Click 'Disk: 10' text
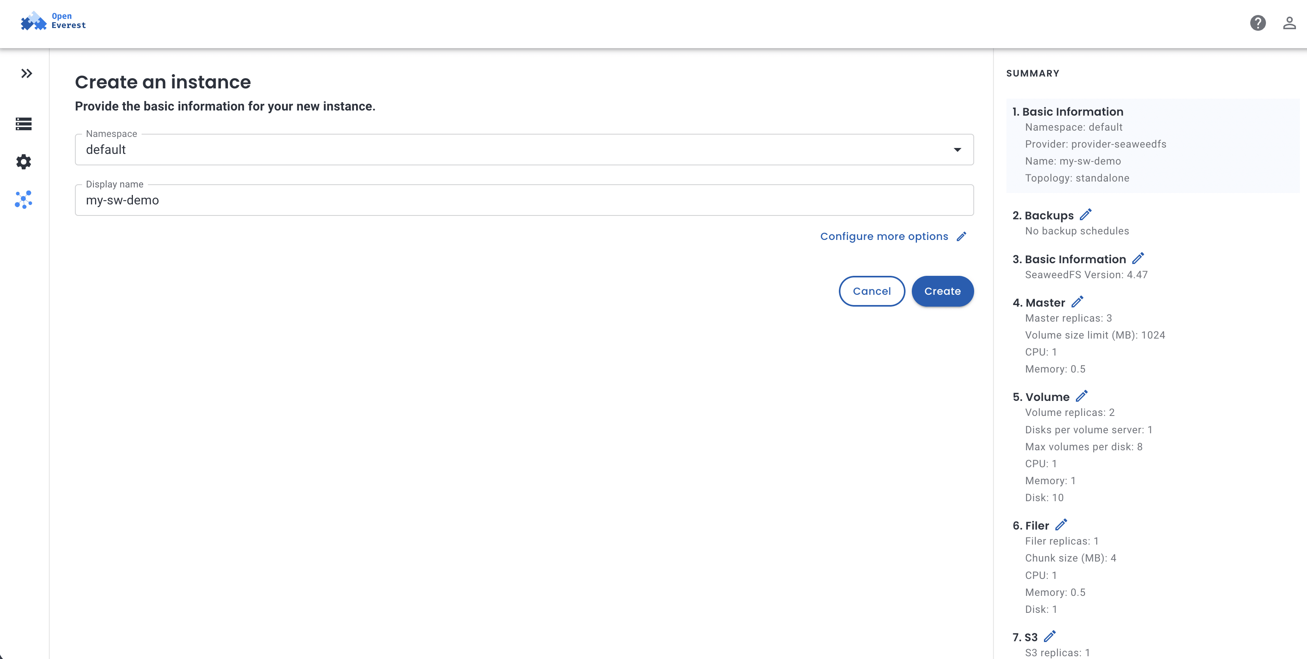Screen dimensions: 1307x659 [x=1044, y=498]
